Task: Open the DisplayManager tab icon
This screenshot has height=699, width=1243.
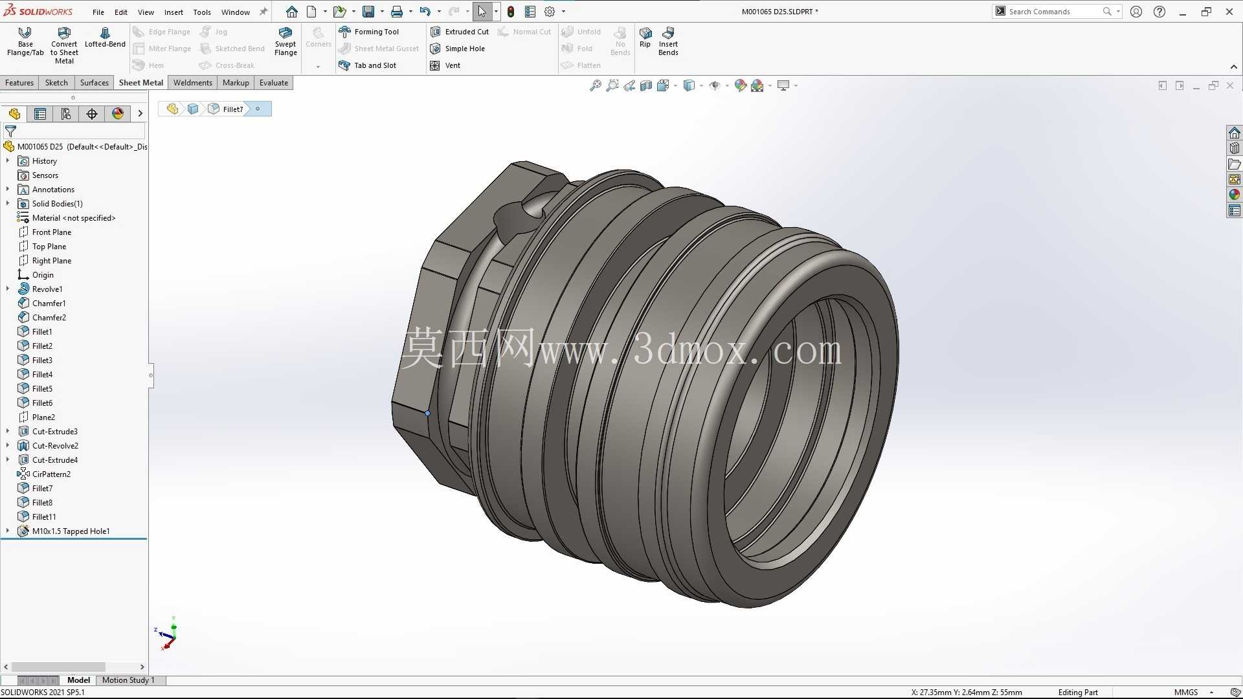Action: [x=118, y=114]
